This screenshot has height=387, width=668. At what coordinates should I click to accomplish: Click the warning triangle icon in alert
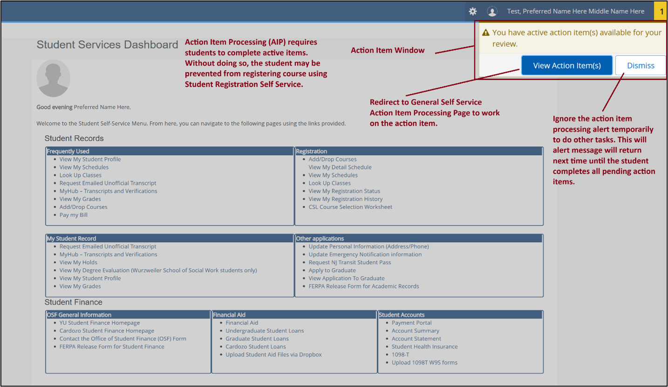(485, 33)
